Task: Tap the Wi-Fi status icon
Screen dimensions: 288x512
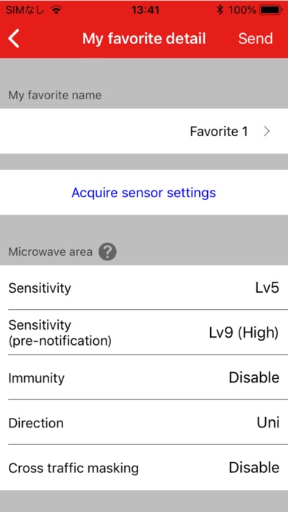Action: [x=57, y=10]
